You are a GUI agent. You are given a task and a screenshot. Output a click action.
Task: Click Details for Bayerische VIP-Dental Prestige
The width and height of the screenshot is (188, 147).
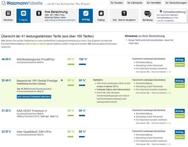pyautogui.click(x=180, y=86)
